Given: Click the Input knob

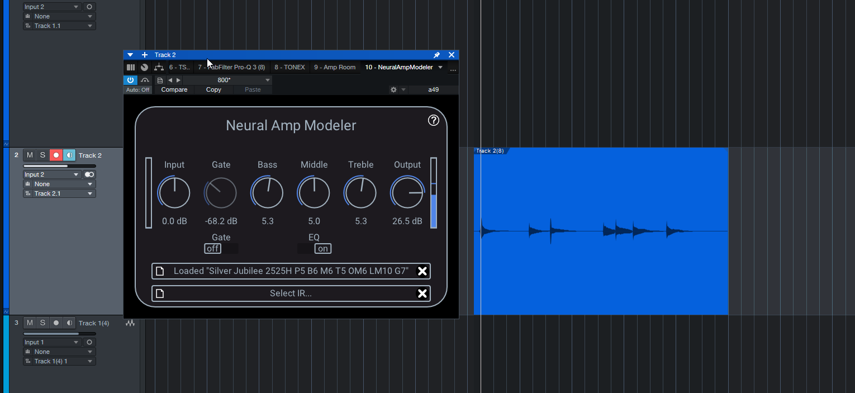Looking at the screenshot, I should [x=174, y=193].
